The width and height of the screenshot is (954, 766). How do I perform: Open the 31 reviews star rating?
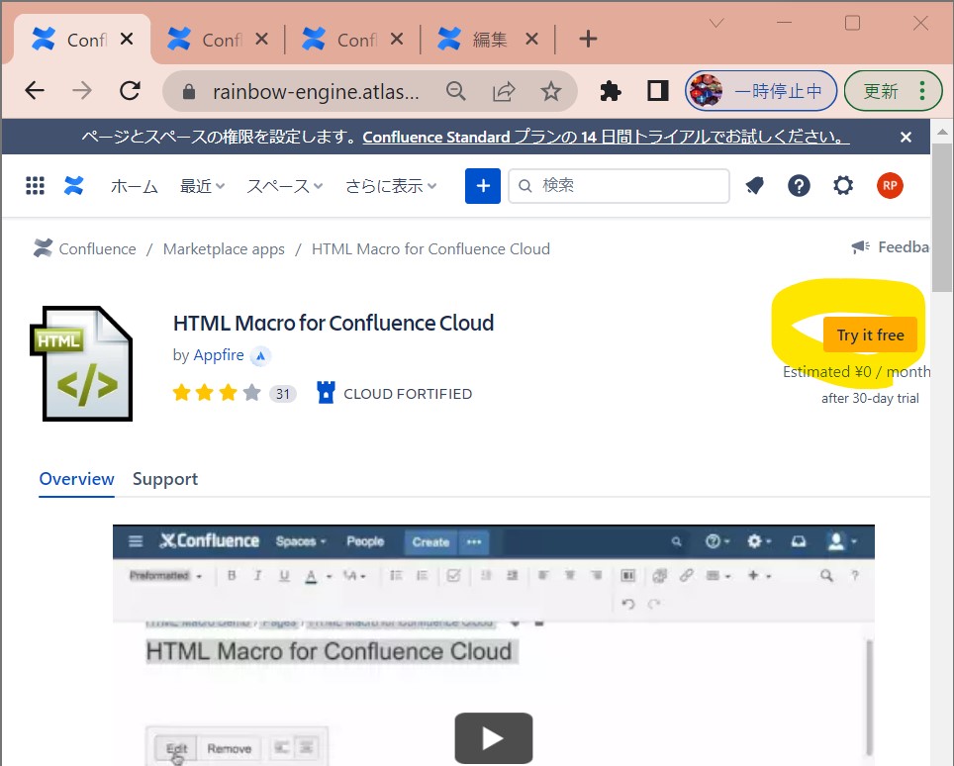[235, 393]
